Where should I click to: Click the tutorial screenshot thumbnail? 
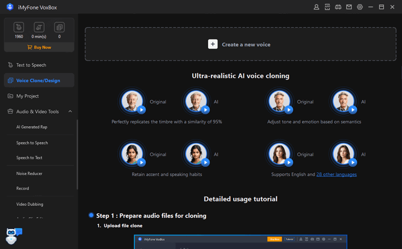[240, 242]
